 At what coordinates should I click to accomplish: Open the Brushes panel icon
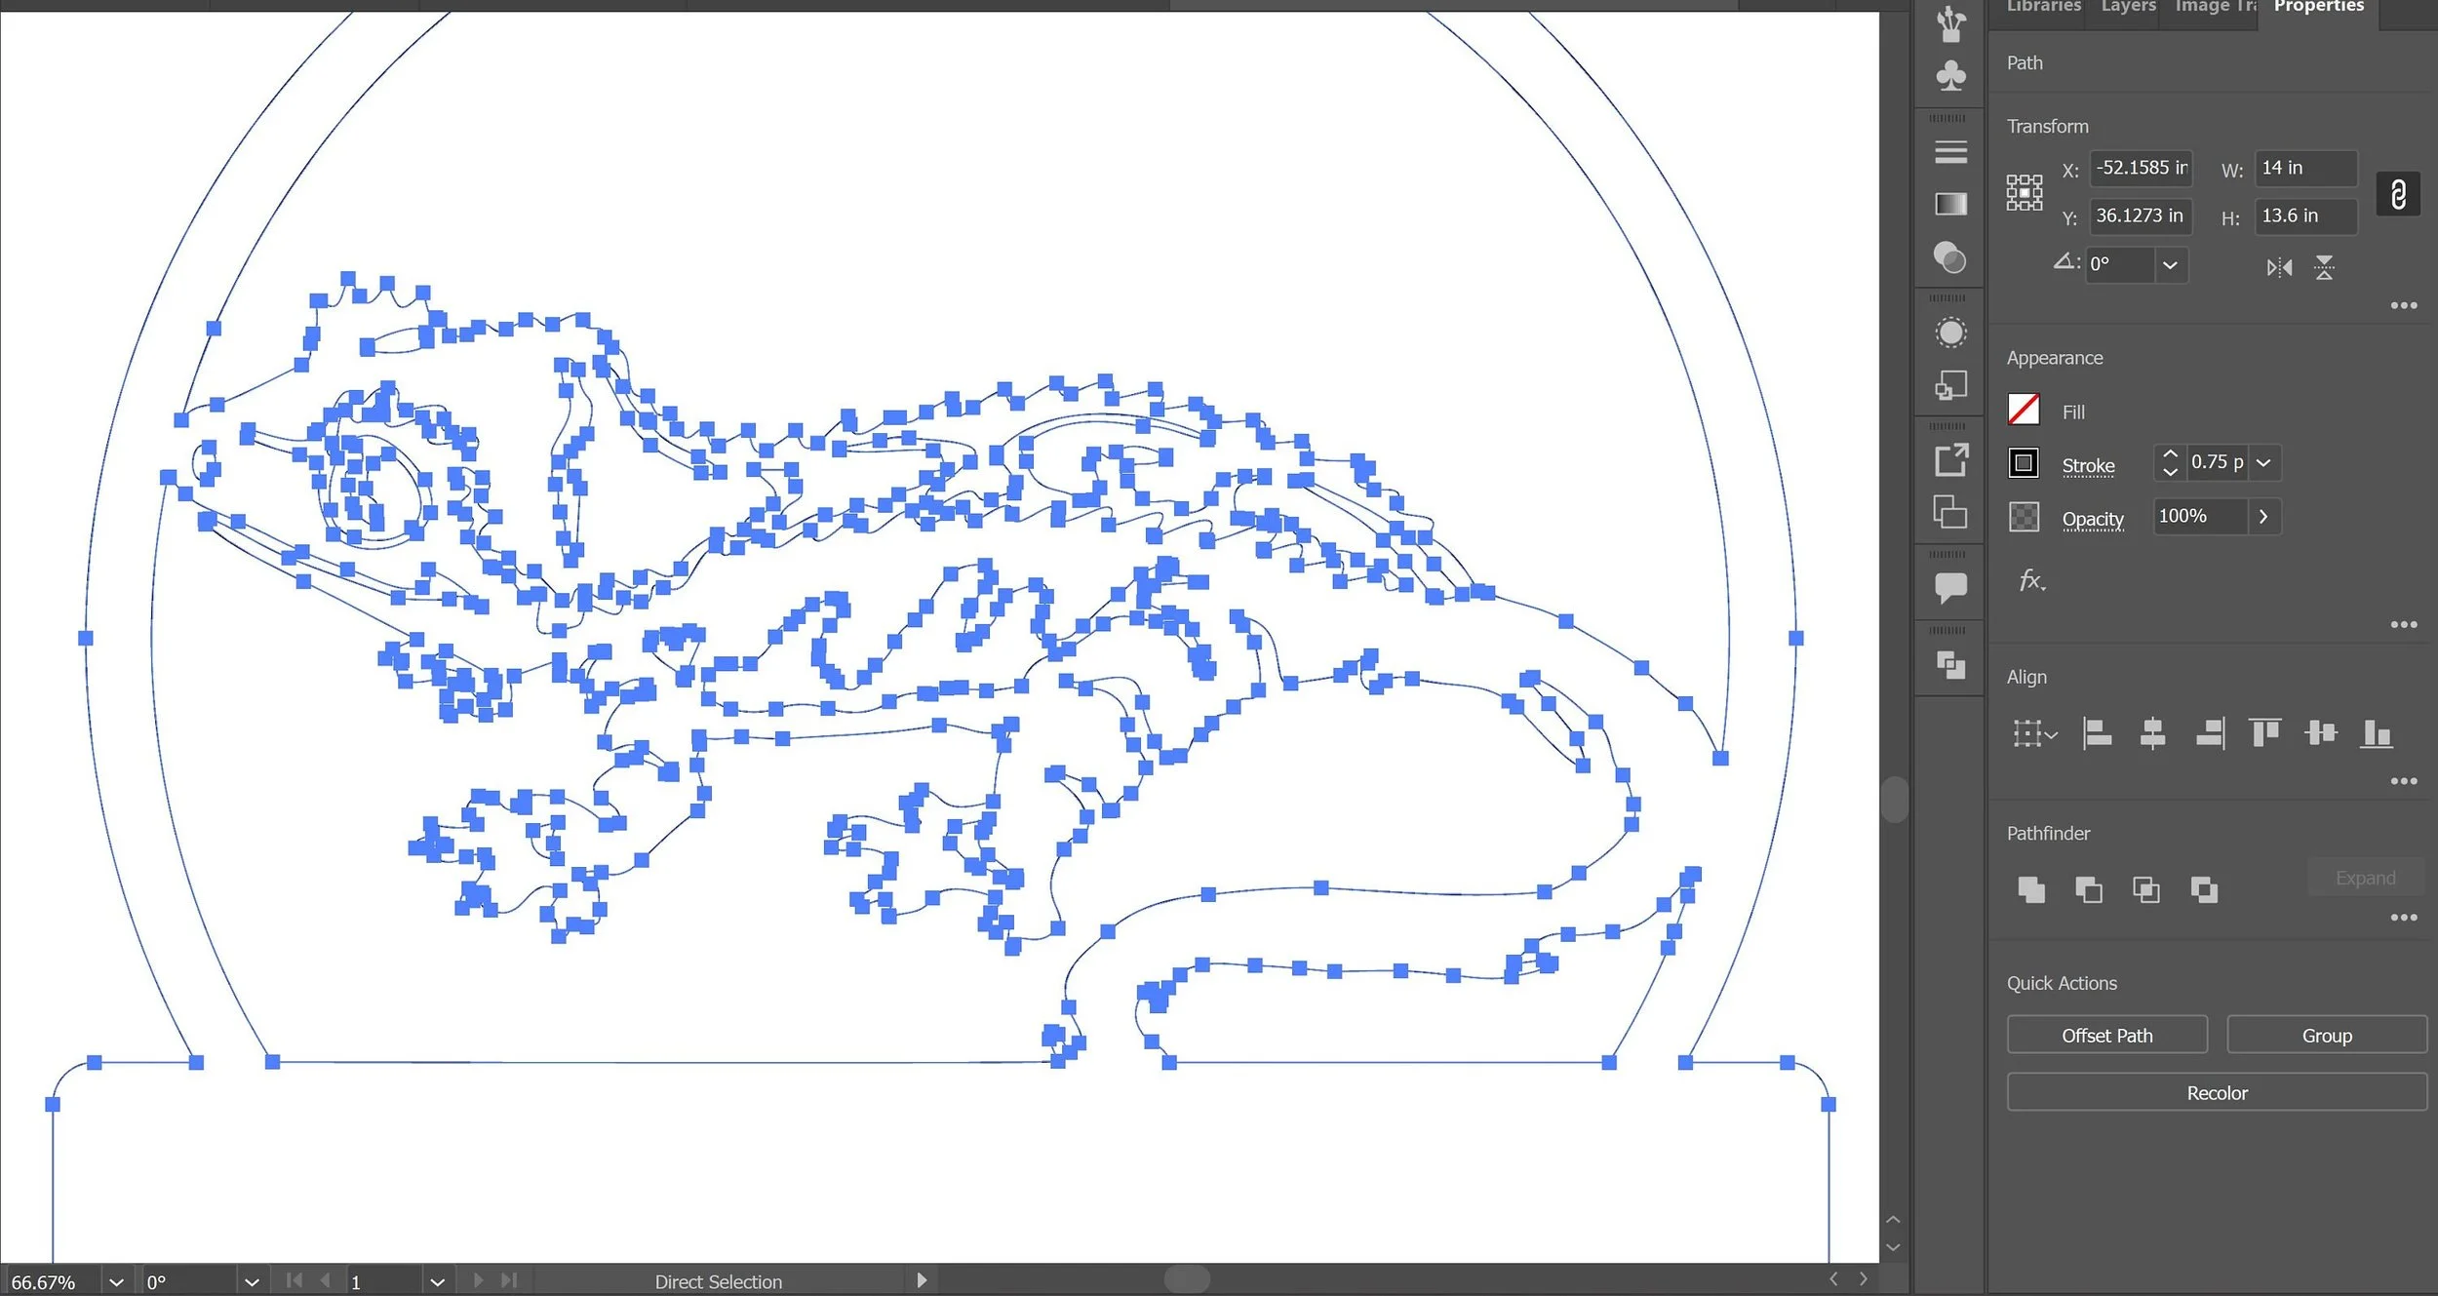(1950, 23)
